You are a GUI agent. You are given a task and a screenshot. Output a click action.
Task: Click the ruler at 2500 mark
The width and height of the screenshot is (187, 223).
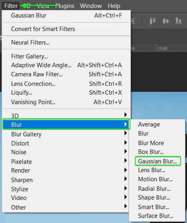point(162,48)
